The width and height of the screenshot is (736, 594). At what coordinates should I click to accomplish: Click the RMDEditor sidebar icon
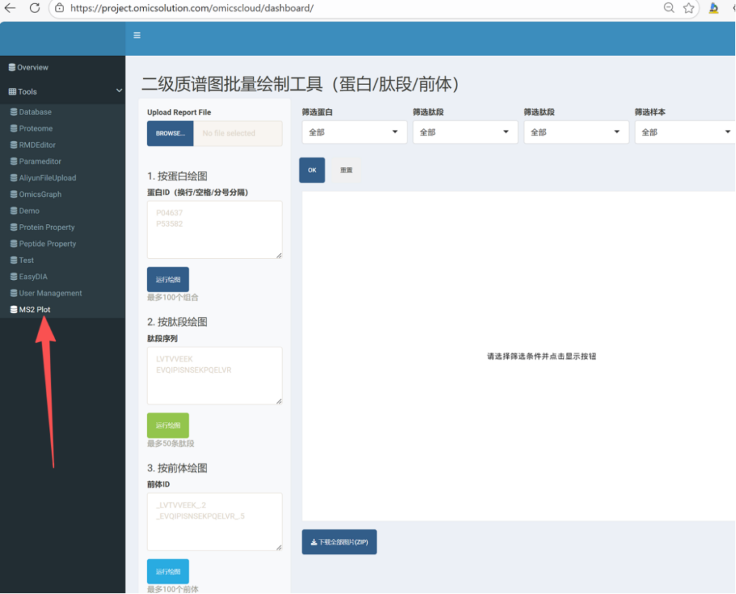pyautogui.click(x=14, y=144)
